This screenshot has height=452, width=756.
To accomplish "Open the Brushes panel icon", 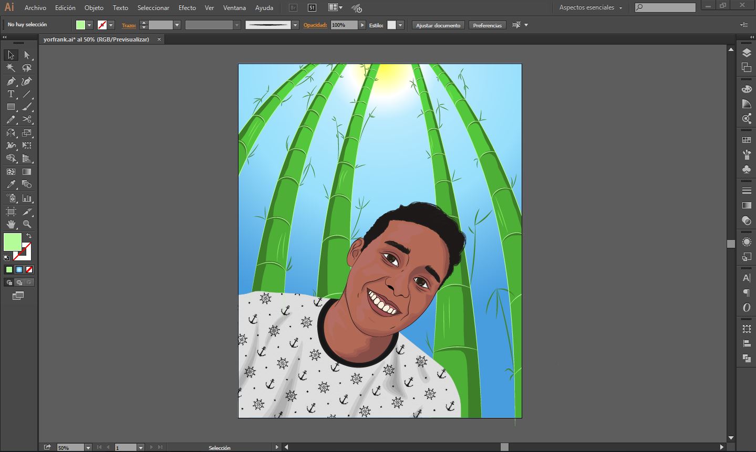I will (x=747, y=155).
